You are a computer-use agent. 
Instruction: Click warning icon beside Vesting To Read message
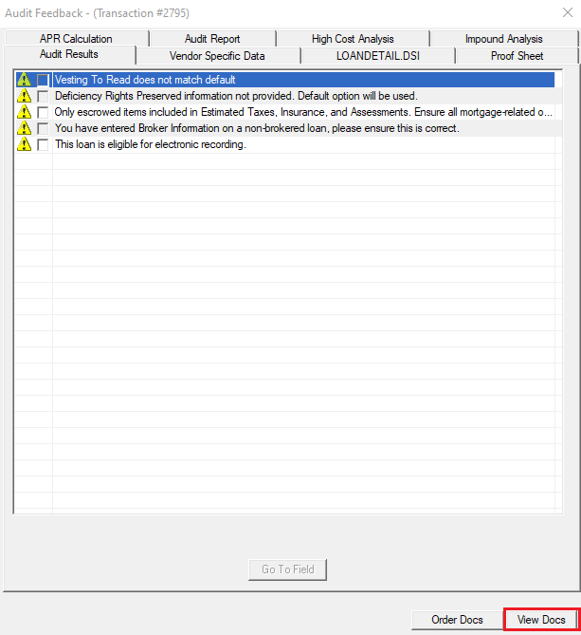[x=24, y=80]
